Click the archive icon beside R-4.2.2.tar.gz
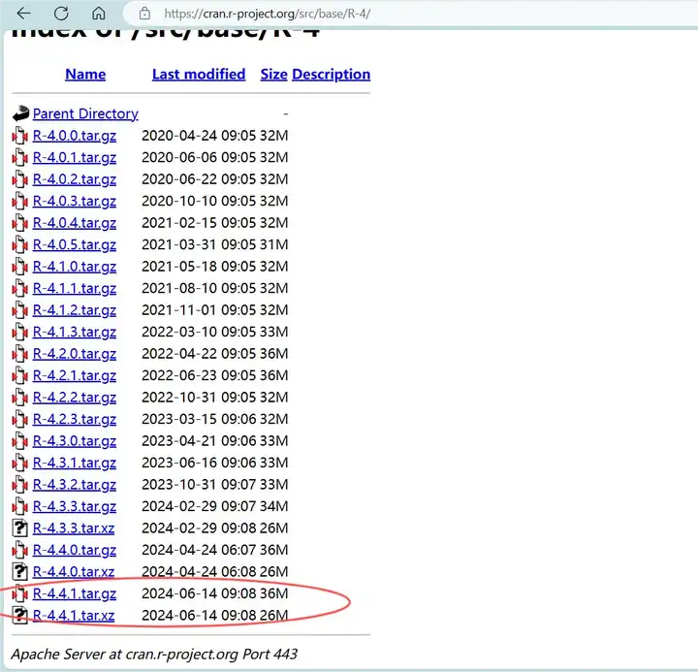The height and width of the screenshot is (672, 698). coord(19,398)
